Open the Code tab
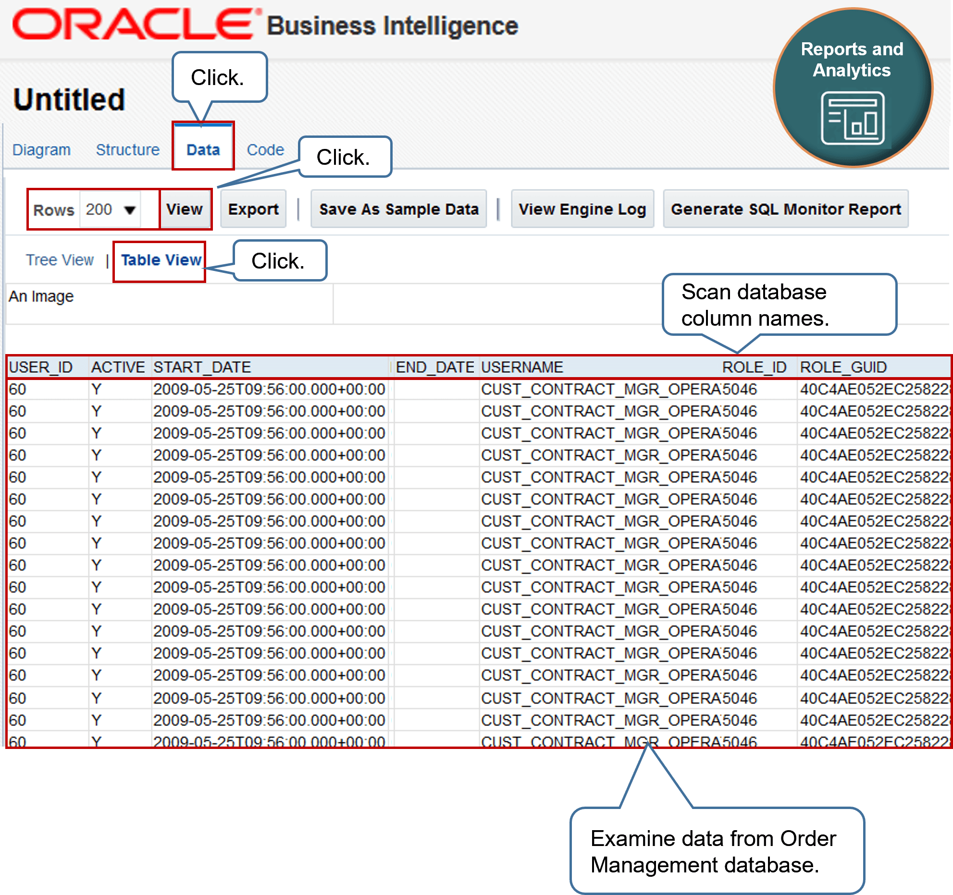 pos(264,149)
